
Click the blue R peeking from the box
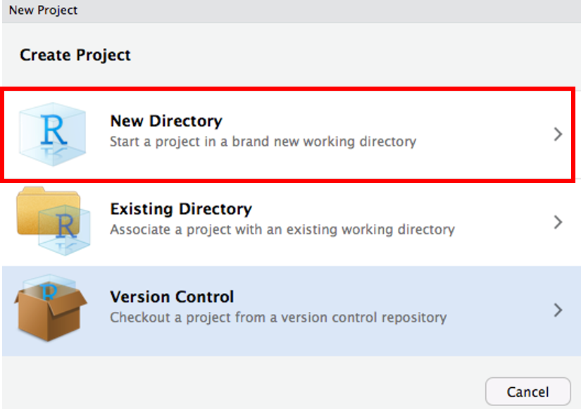coord(49,289)
